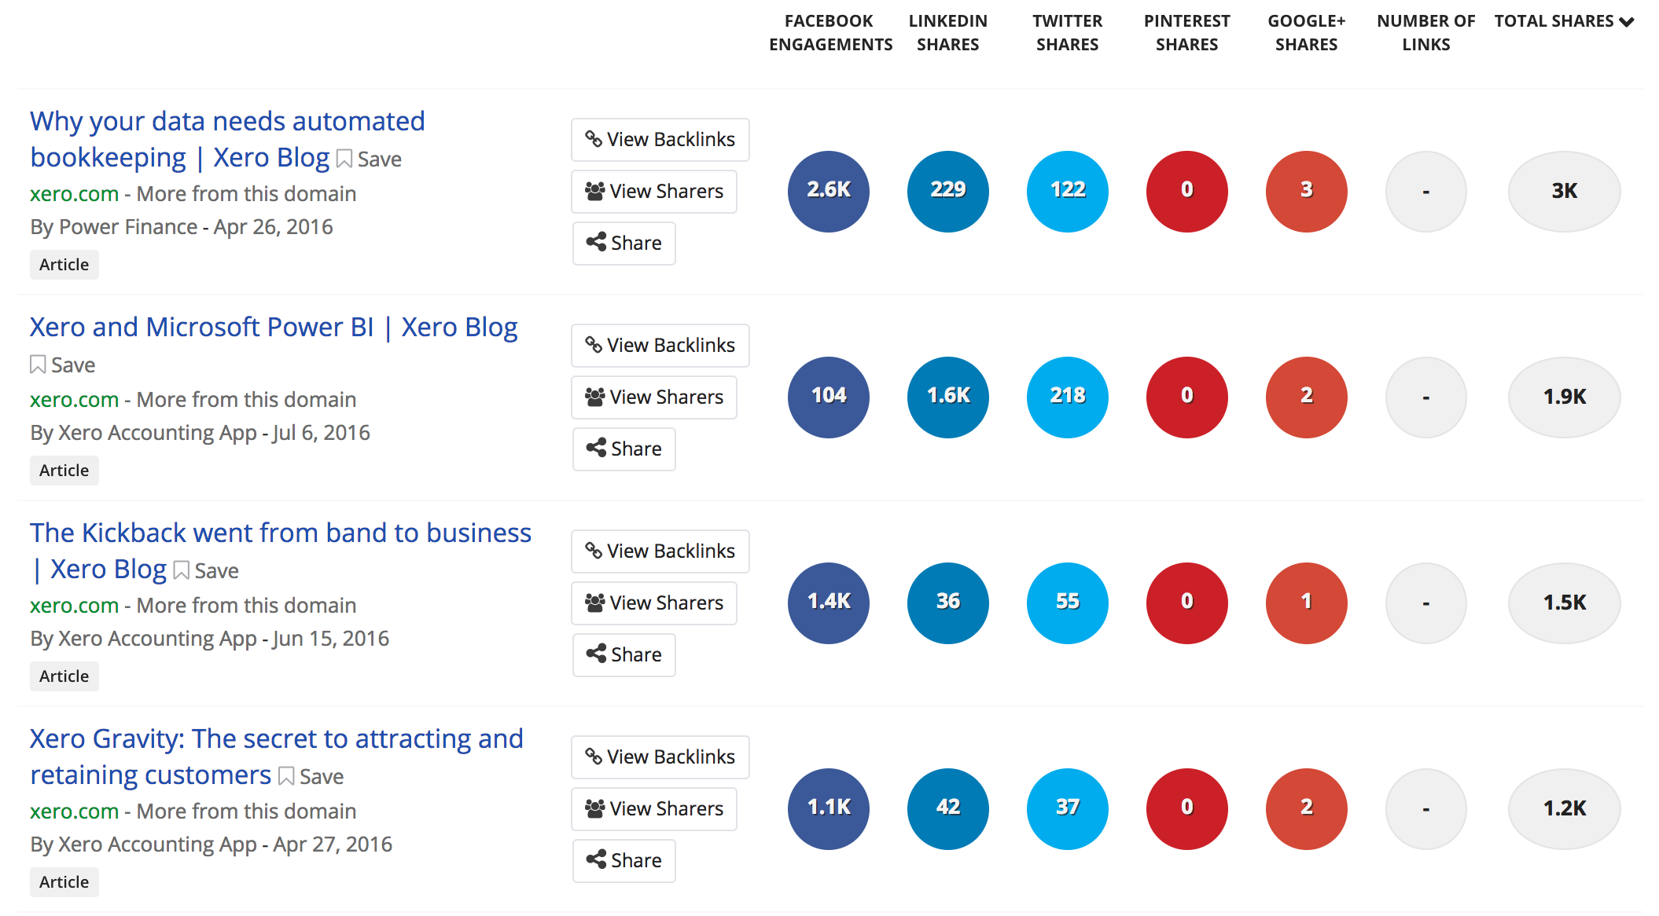Viewport: 1659px width, 916px height.
Task: View Sharers of the Power BI article
Action: [x=654, y=398]
